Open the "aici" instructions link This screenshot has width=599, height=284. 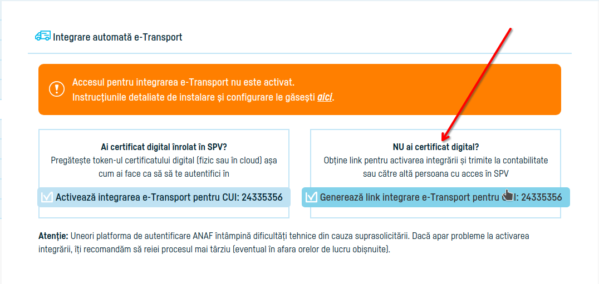point(325,97)
